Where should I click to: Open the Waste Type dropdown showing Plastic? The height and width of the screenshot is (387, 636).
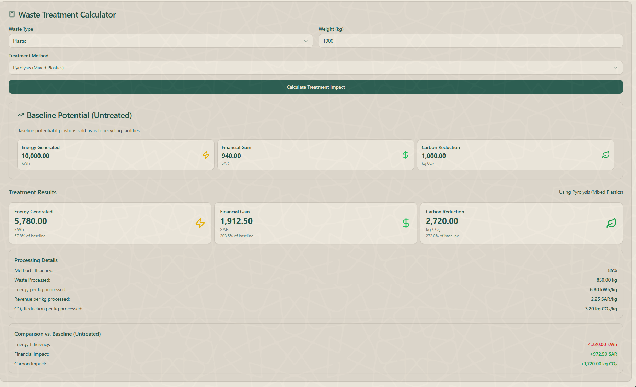pos(160,41)
